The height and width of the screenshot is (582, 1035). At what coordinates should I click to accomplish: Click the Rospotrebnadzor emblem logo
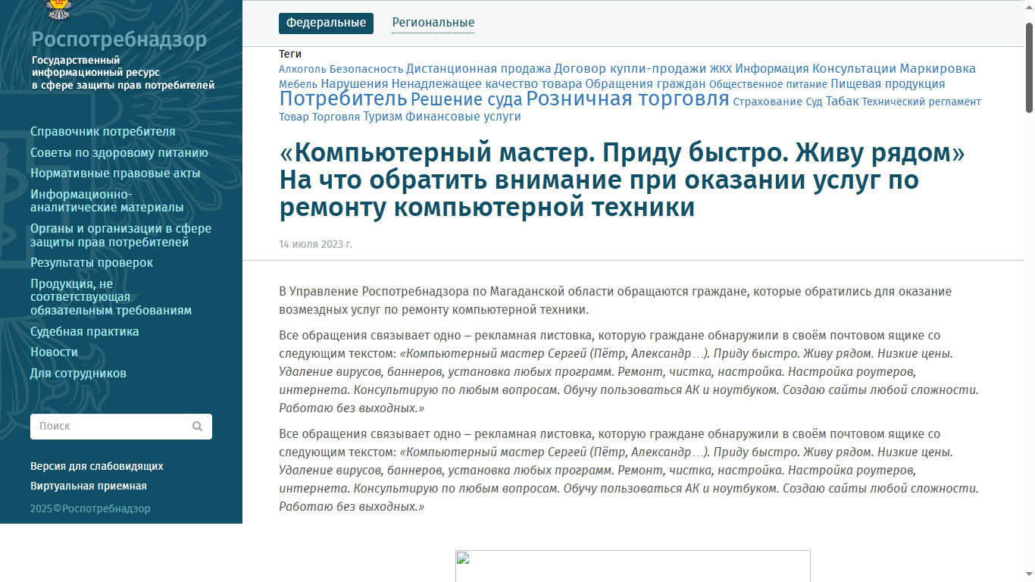pyautogui.click(x=59, y=9)
